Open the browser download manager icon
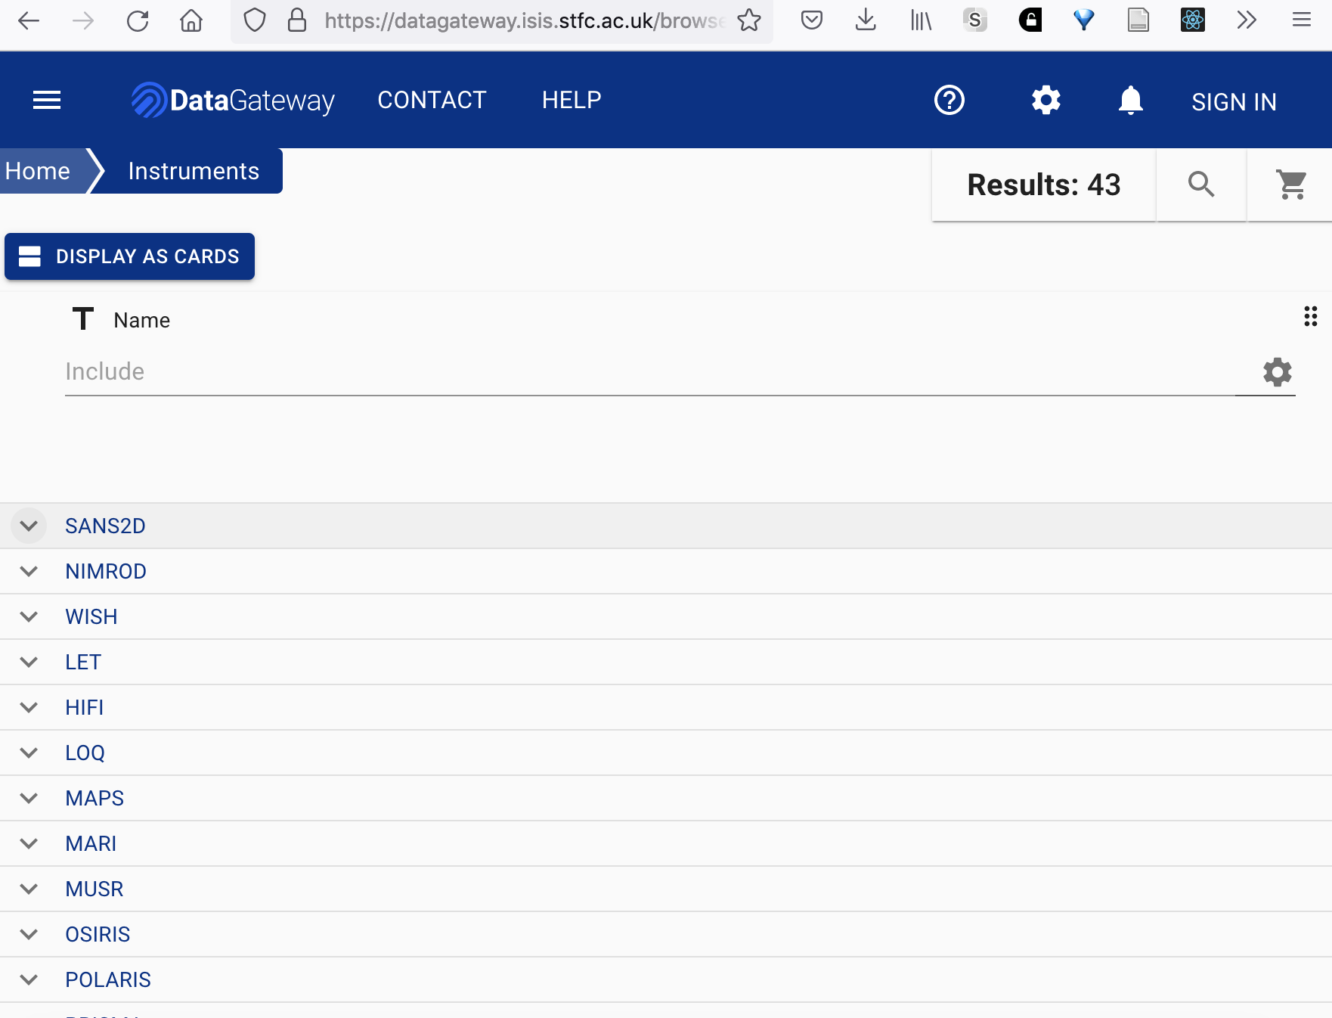Screen dimensions: 1332x1018 click(864, 21)
